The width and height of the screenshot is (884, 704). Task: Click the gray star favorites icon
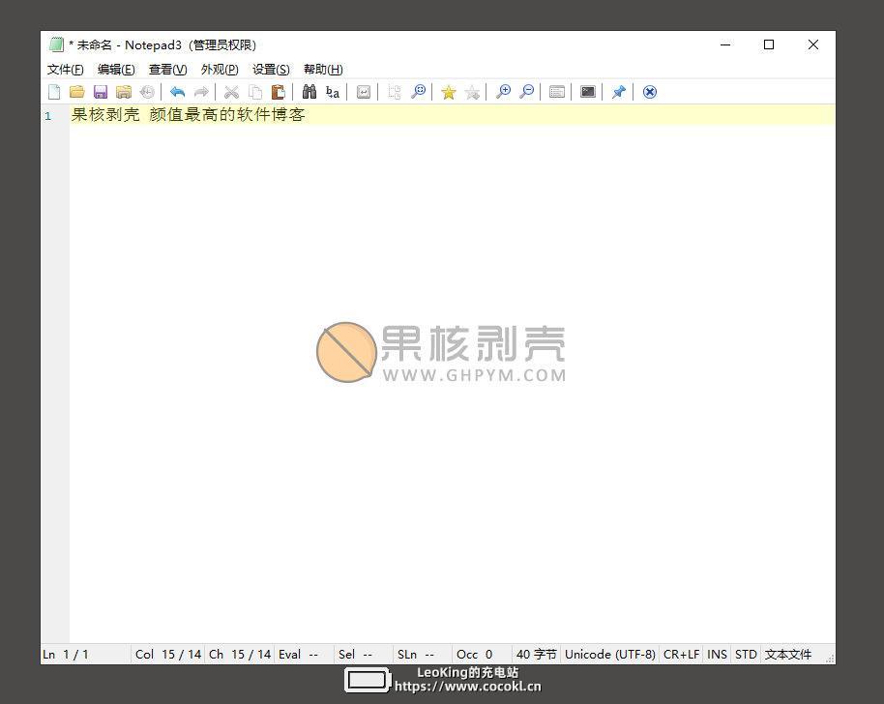[x=472, y=92]
